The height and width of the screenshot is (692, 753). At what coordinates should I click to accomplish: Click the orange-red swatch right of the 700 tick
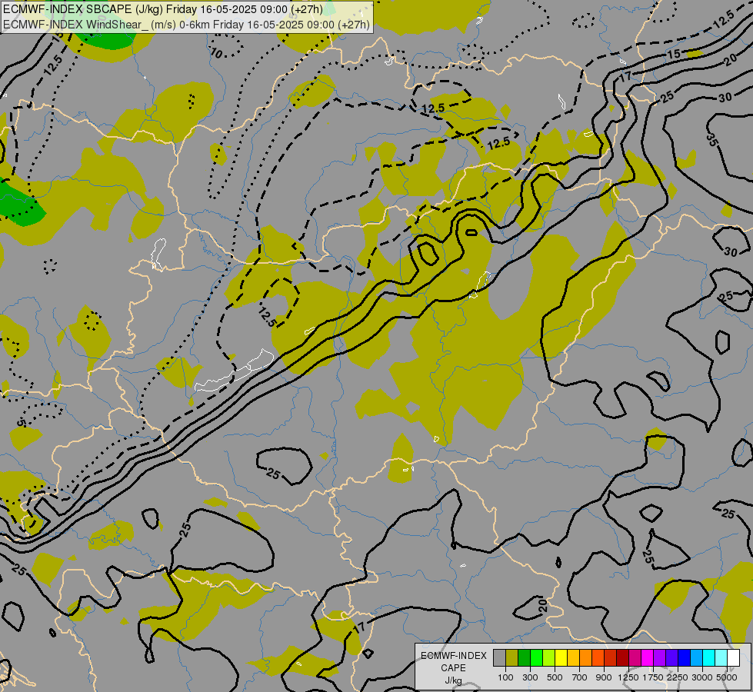[x=598, y=657]
